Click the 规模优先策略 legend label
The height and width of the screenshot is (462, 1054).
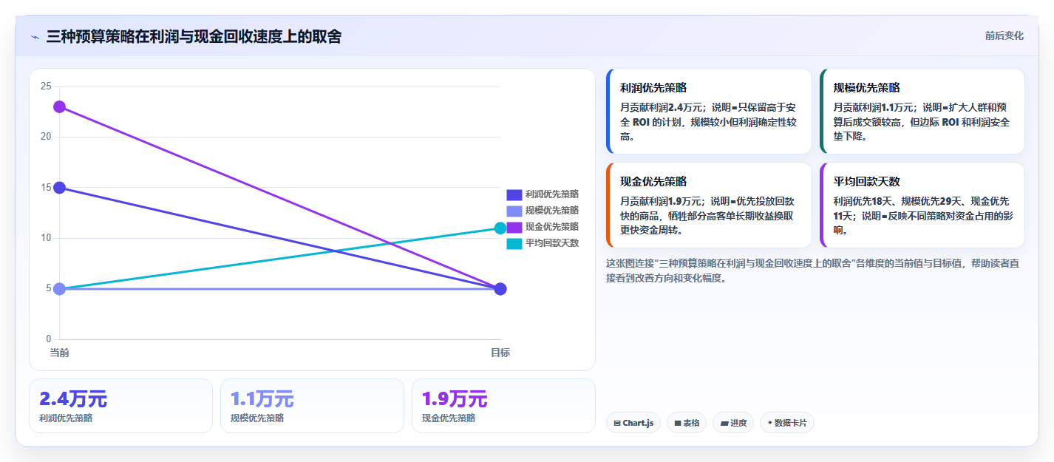tap(552, 211)
